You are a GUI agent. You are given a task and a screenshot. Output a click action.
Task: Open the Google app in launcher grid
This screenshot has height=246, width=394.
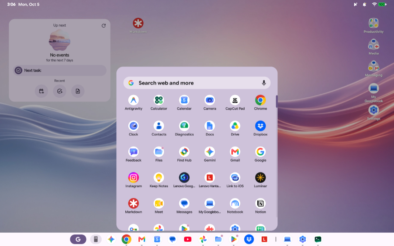[260, 152]
